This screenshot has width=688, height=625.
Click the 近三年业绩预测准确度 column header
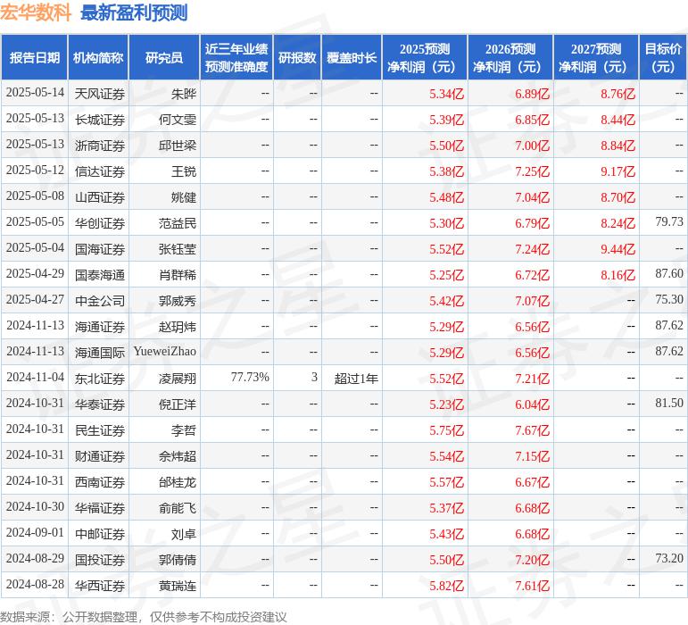click(236, 57)
